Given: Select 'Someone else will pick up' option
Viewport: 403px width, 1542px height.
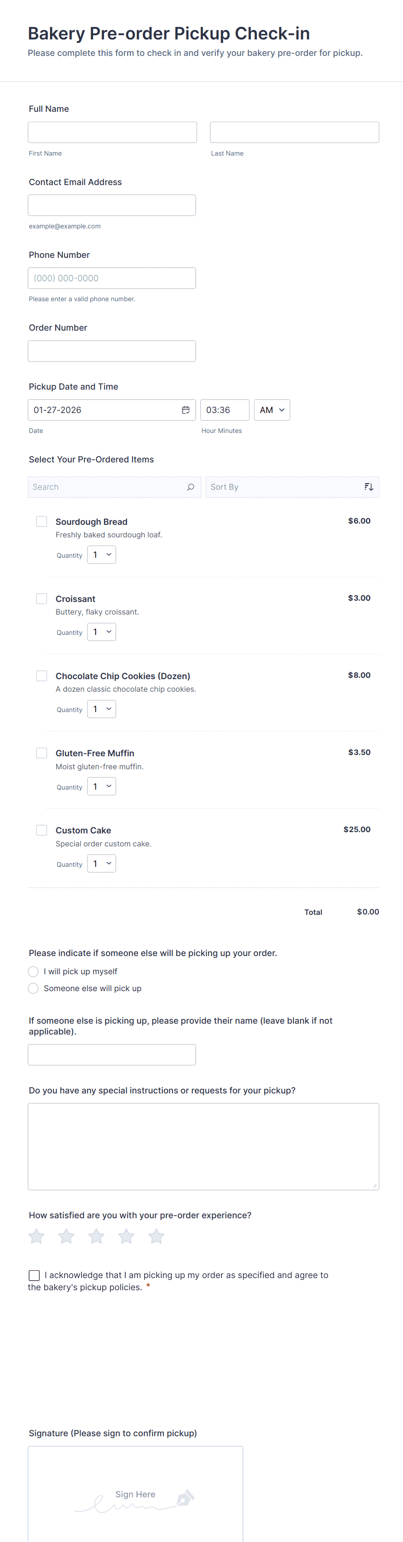Looking at the screenshot, I should click(33, 988).
